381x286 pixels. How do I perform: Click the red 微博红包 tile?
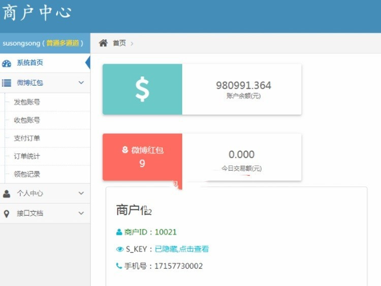click(142, 157)
